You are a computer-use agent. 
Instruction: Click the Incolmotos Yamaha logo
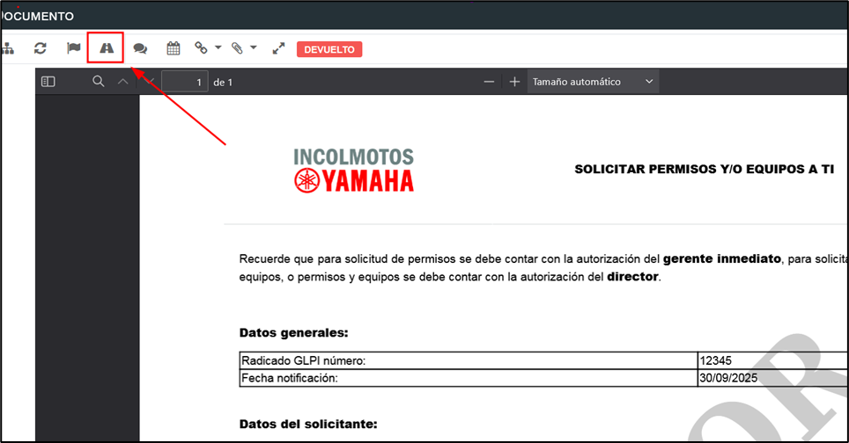(x=353, y=171)
